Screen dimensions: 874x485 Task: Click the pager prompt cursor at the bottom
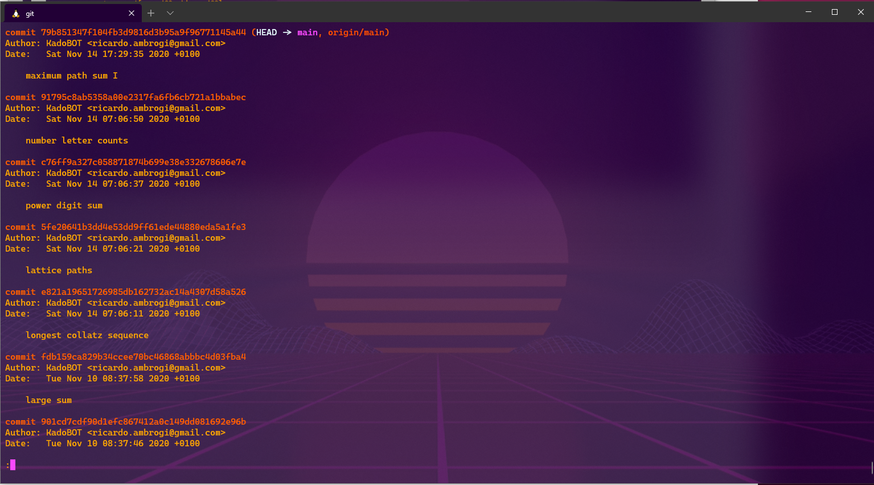coord(13,465)
